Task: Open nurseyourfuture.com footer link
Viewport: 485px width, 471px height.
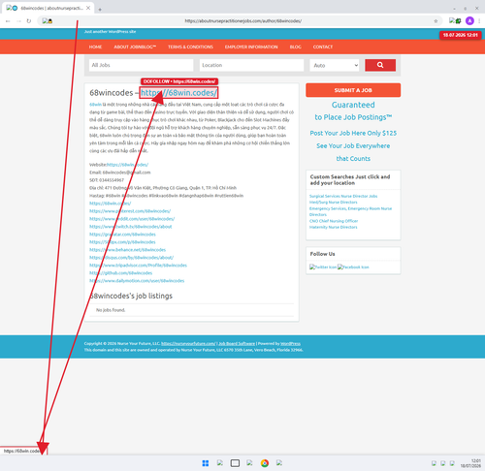Action: (x=188, y=343)
